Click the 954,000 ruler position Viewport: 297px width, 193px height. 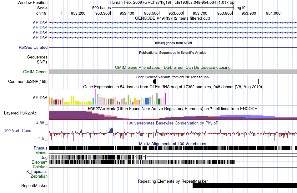click(x=273, y=13)
